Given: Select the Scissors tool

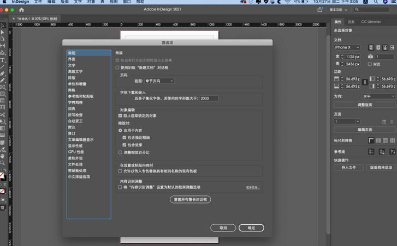Looking at the screenshot, I should [3, 115].
